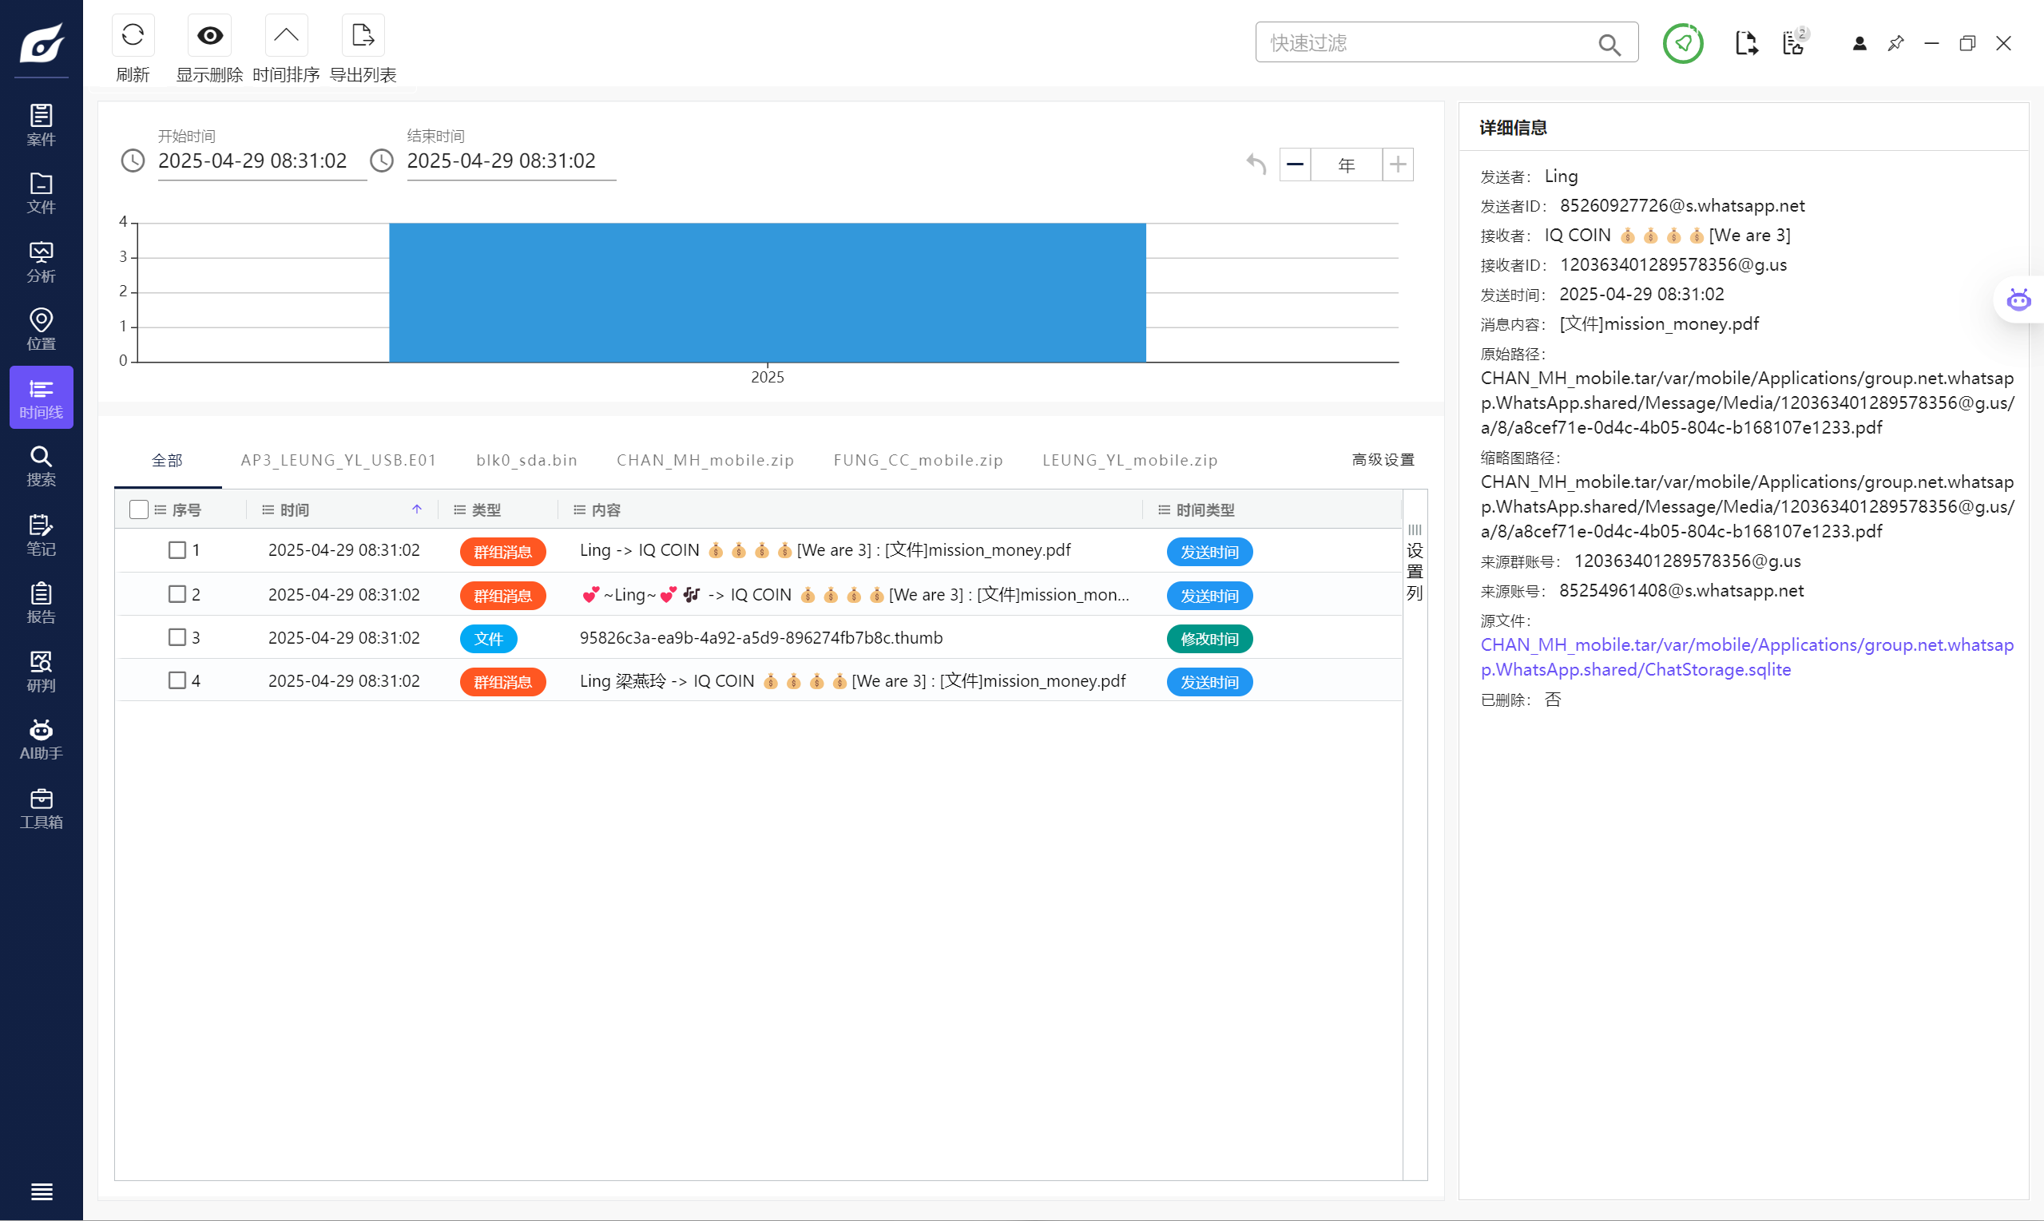
Task: Click the plus zoom-in timescale button
Action: click(x=1397, y=165)
